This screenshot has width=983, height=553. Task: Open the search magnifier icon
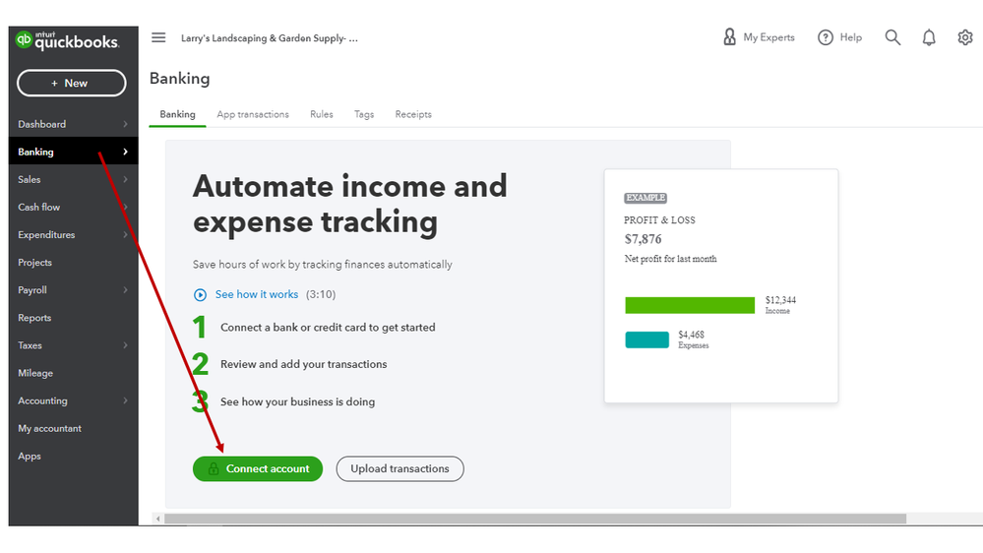tap(892, 37)
